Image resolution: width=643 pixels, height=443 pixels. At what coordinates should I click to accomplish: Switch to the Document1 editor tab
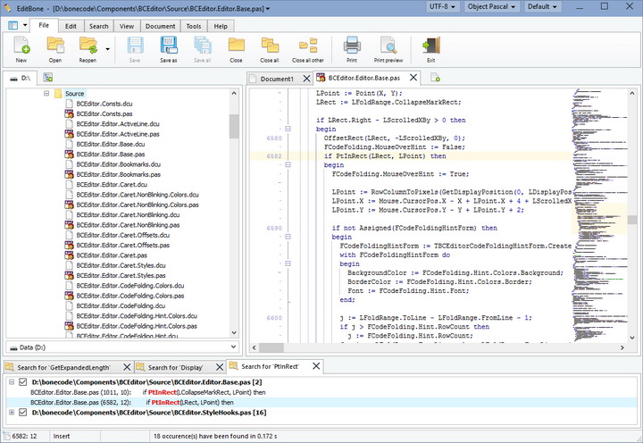click(x=277, y=79)
